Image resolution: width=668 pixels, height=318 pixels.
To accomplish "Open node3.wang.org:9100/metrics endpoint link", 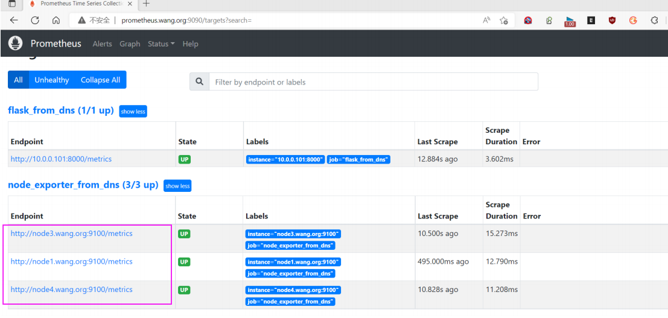I will (x=72, y=234).
